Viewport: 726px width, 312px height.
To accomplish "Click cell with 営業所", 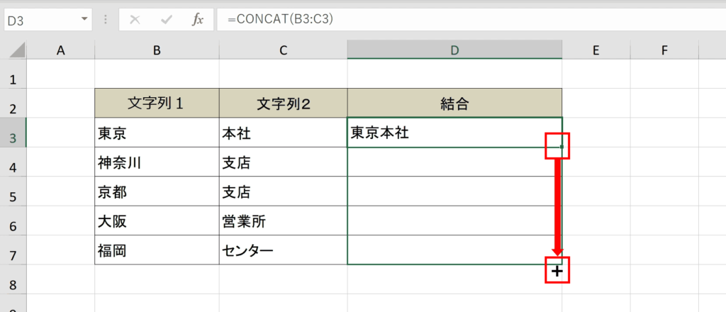I will tap(284, 221).
